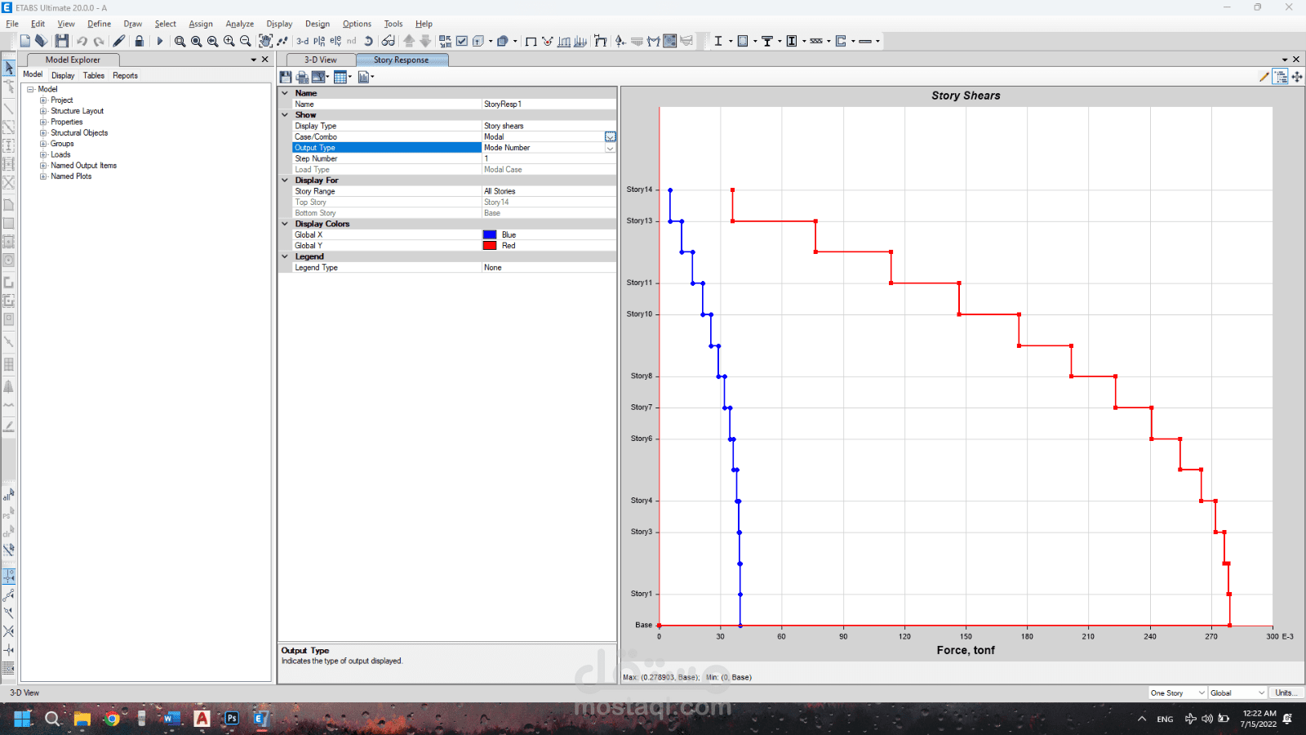
Task: Open the Output Type Mode Number dropdown
Action: click(x=610, y=148)
